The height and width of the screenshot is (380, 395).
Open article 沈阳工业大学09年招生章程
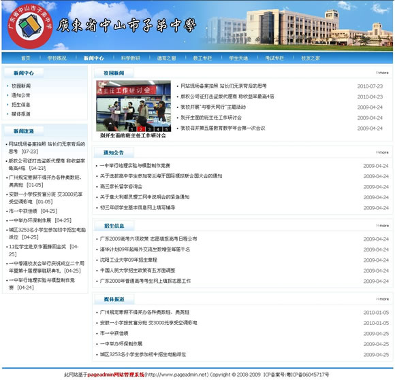[x=129, y=260]
